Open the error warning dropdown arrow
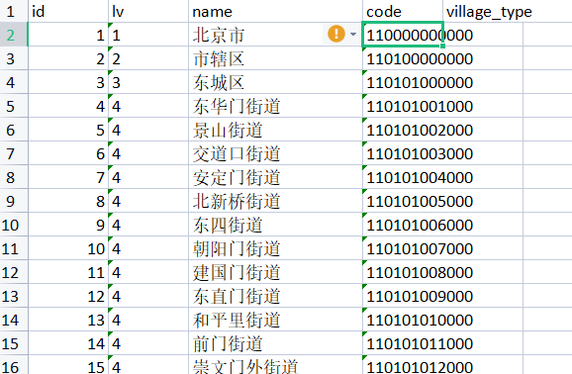 point(352,35)
